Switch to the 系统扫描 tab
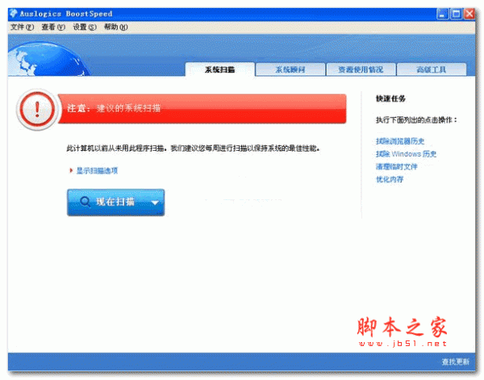484x380 pixels. coord(220,69)
